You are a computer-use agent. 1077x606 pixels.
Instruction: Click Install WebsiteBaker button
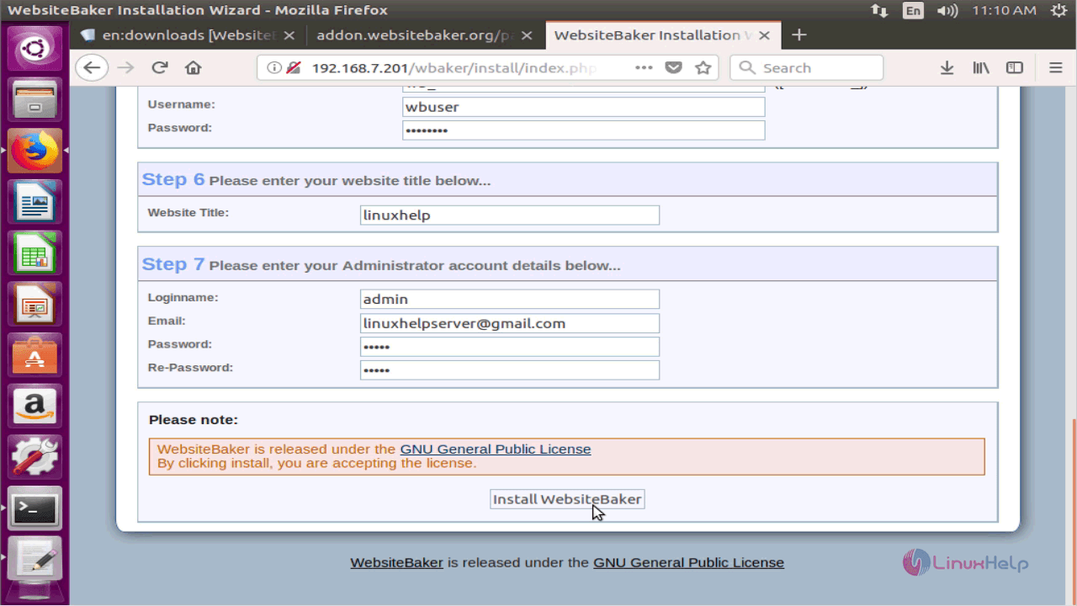pyautogui.click(x=567, y=499)
